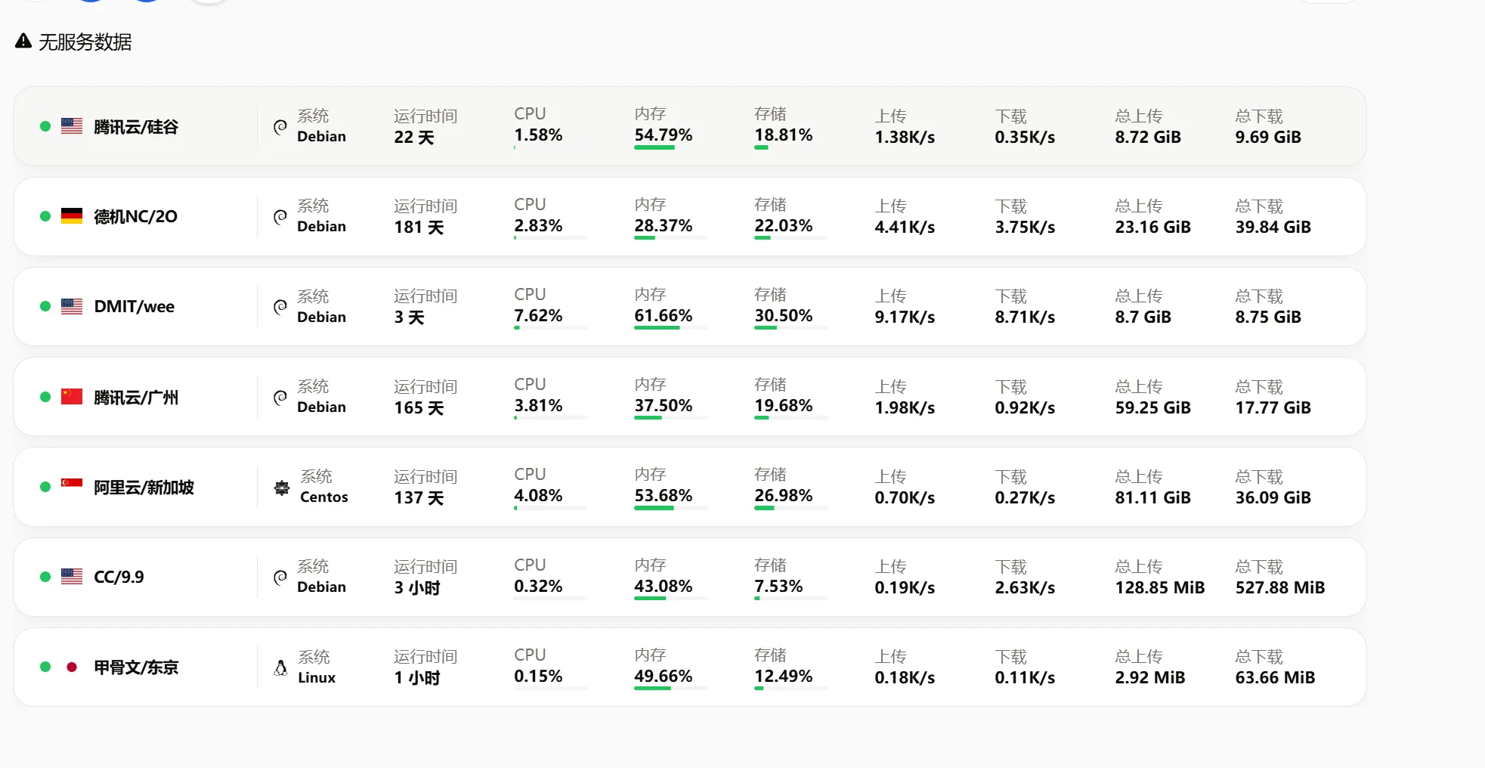1485x768 pixels.
Task: Click the 1 小时 uptime value for 甲骨文/东京
Action: coord(416,678)
